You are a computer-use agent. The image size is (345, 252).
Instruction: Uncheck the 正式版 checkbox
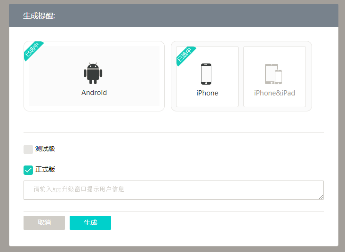pos(28,170)
